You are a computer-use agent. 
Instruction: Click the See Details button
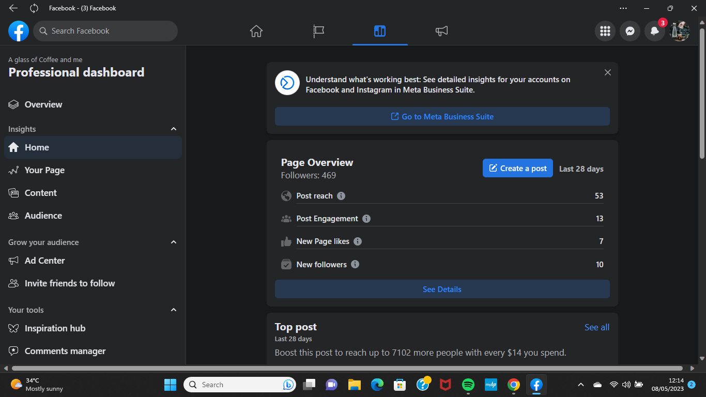442,289
